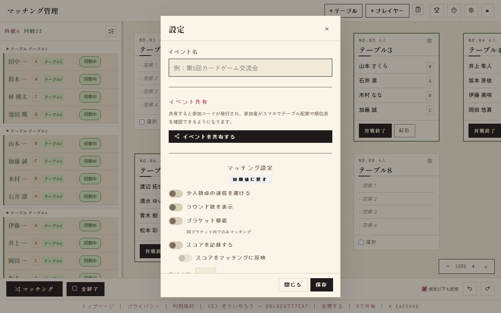The image size is (501, 313).
Task: Reset zoom with the refresh icon
Action: [x=486, y=266]
